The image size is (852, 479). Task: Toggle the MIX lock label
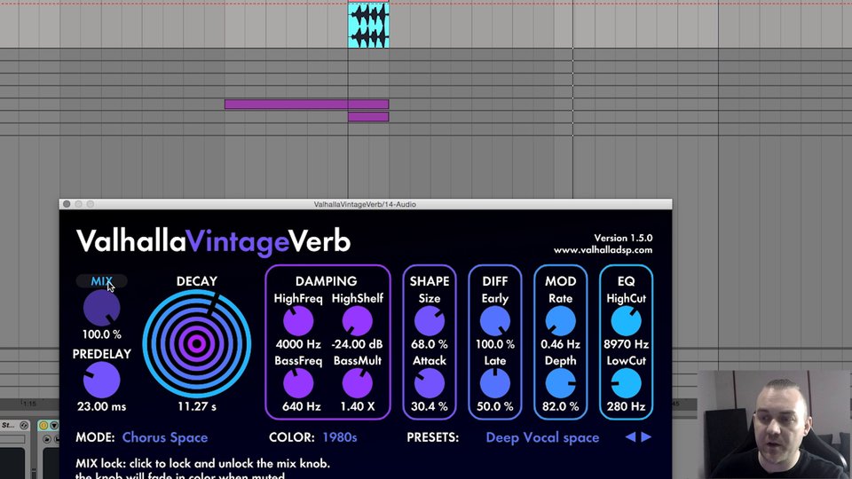tap(101, 281)
